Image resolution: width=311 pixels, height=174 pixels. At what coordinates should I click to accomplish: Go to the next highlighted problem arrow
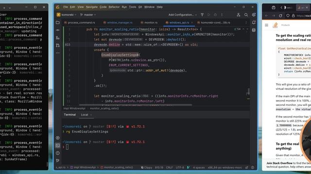coord(247,29)
